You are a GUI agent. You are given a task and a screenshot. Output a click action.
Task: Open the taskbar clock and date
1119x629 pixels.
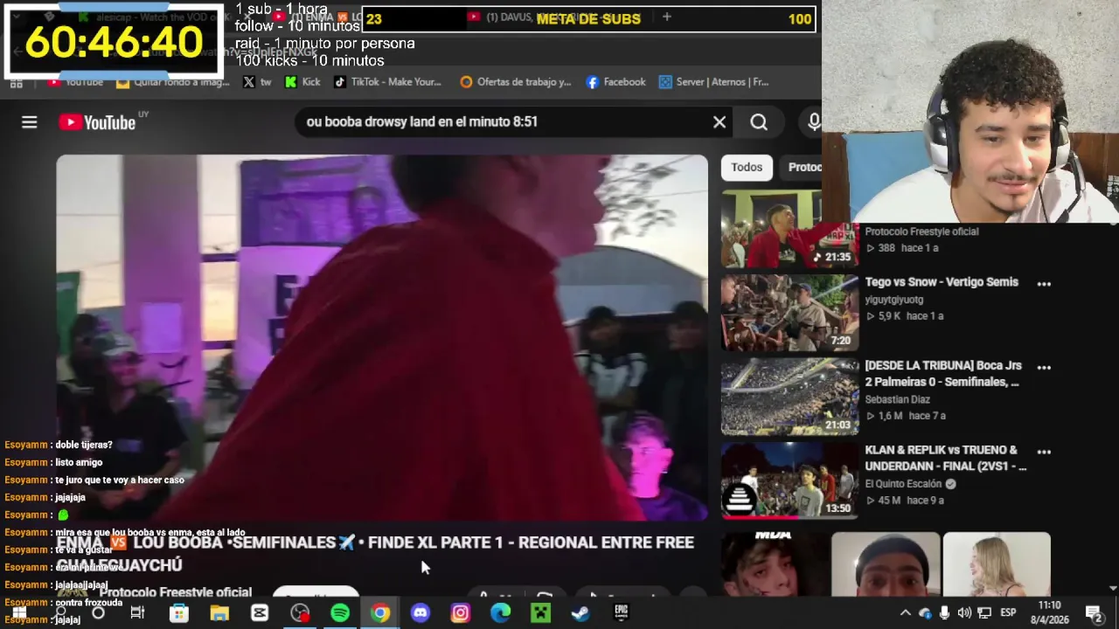tap(1050, 612)
